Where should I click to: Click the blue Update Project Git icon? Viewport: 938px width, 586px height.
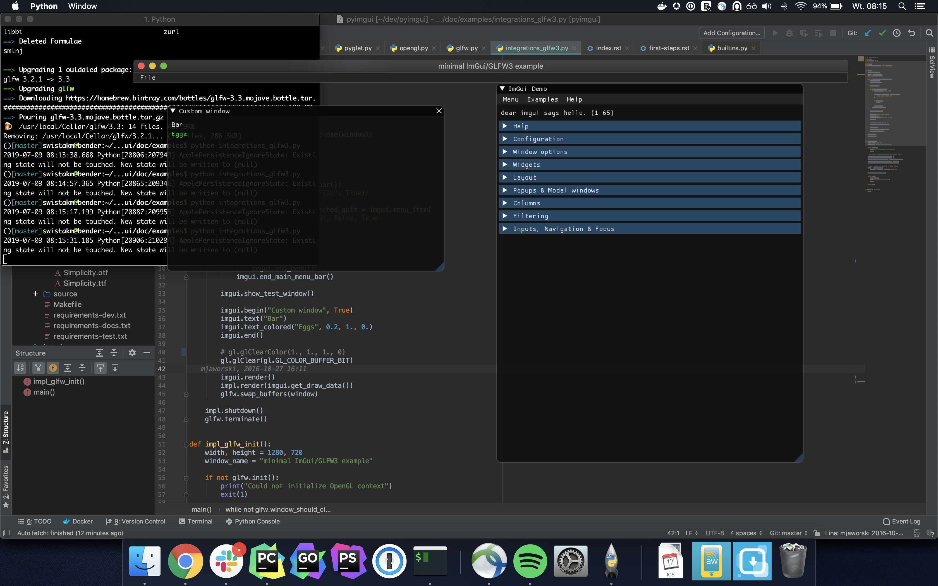coord(867,33)
